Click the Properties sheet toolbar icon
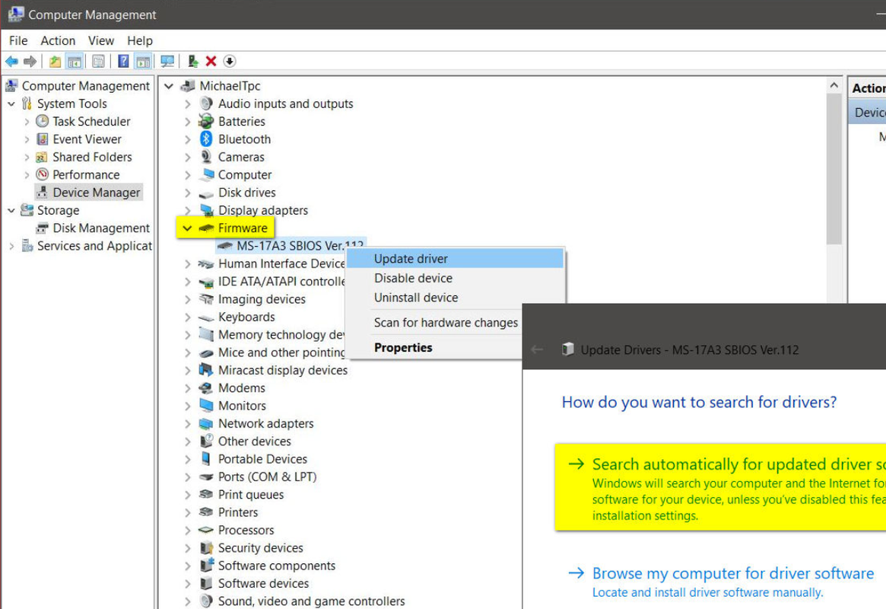This screenshot has height=609, width=886. [x=98, y=61]
